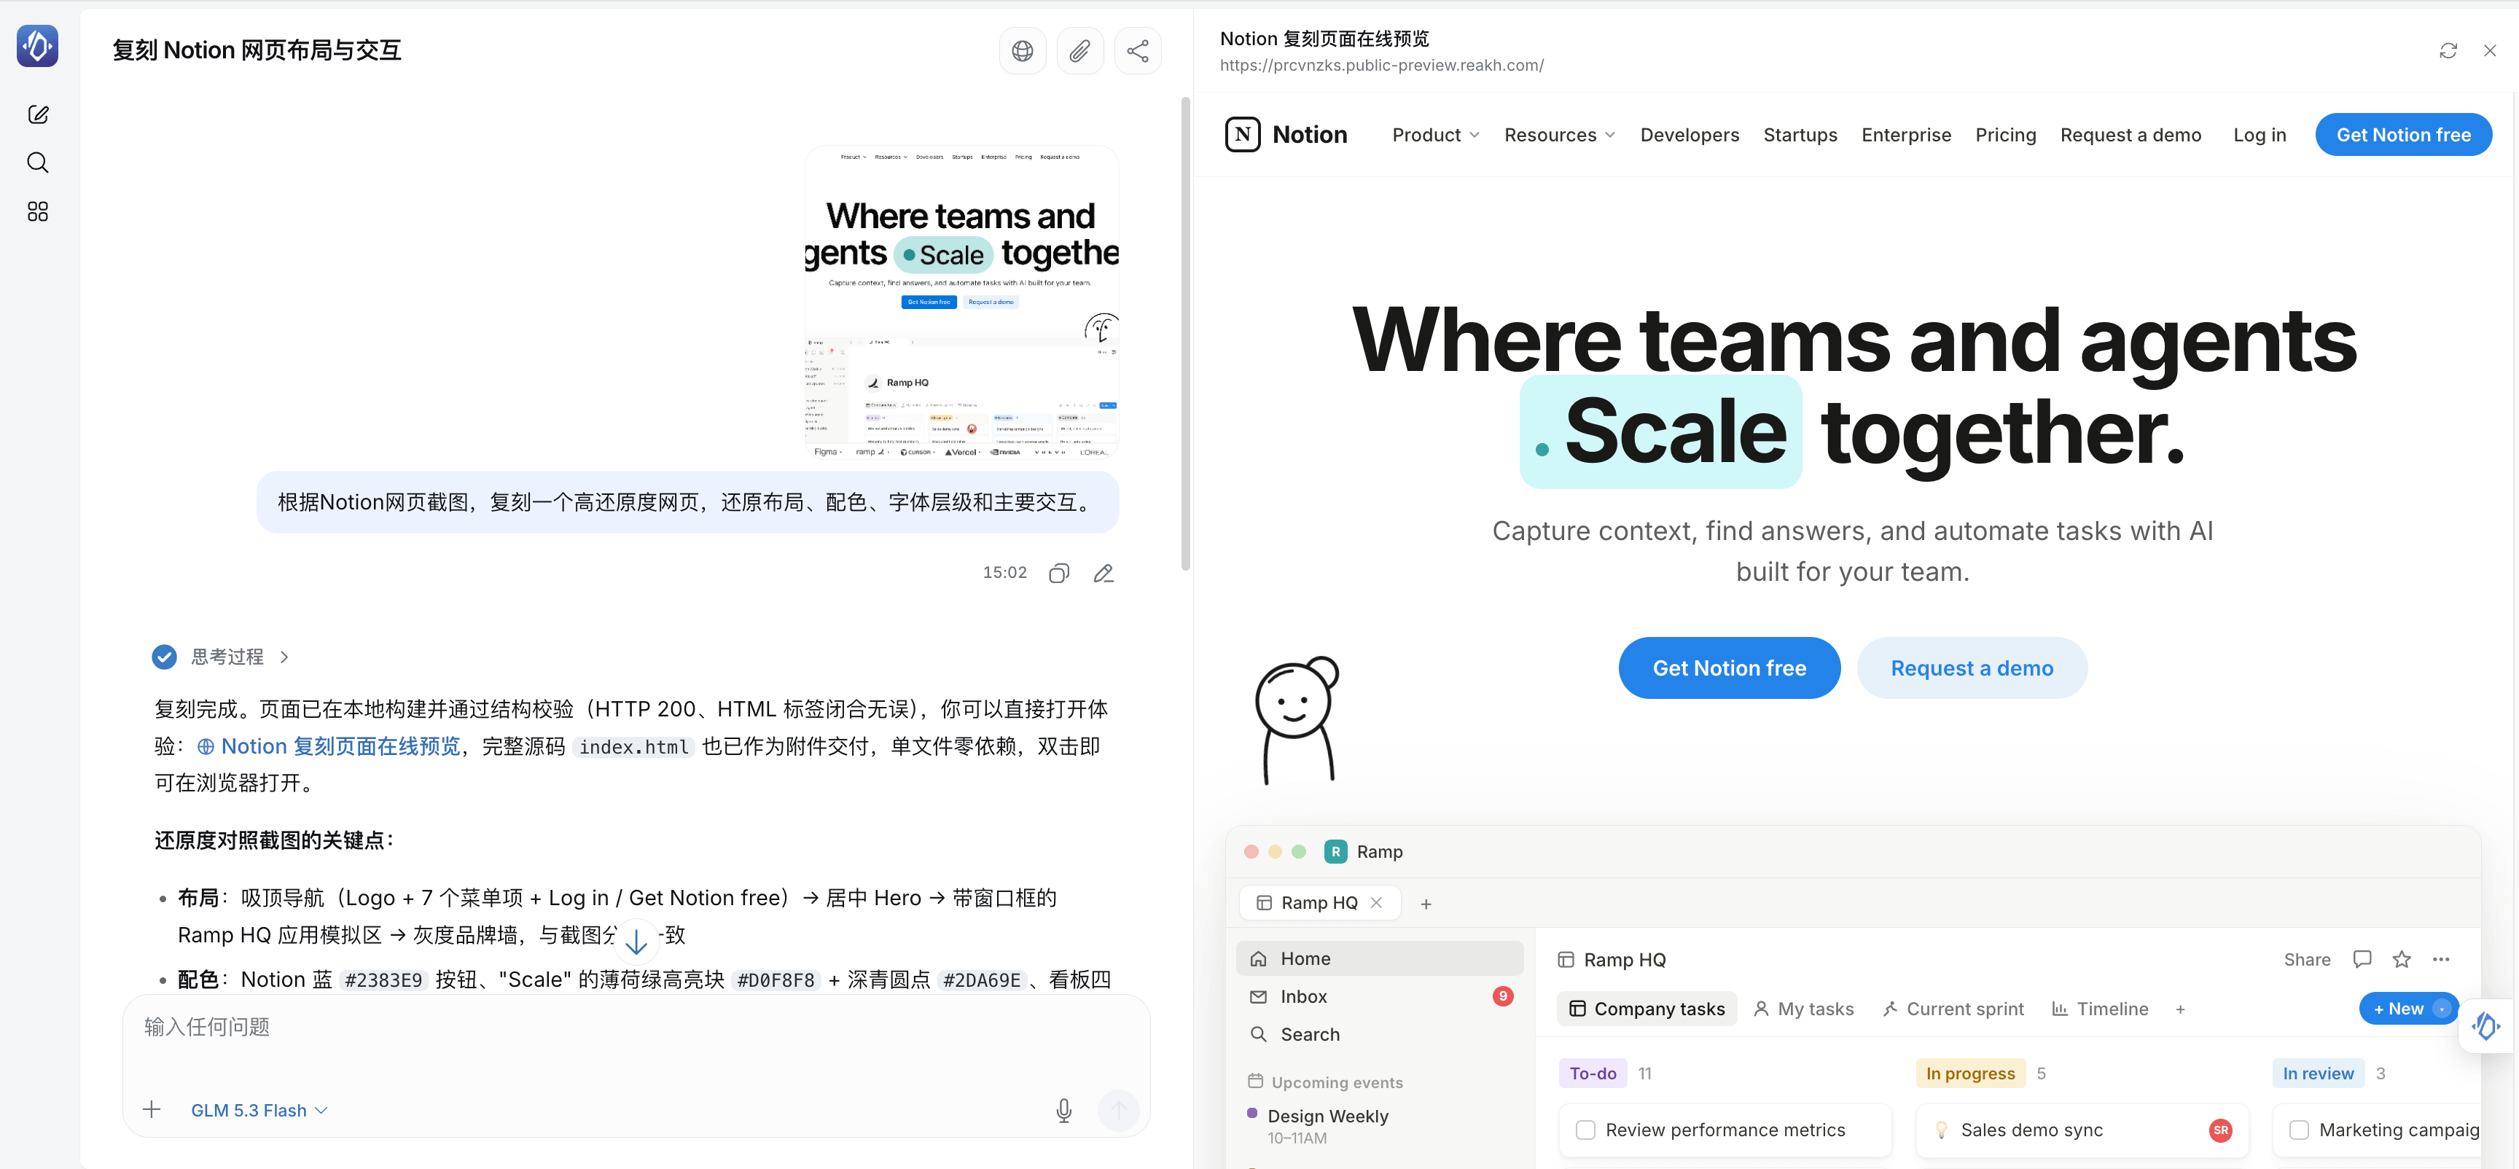Click the floating assistant logo button
Screen dimensions: 2519x1169
point(2485,1025)
